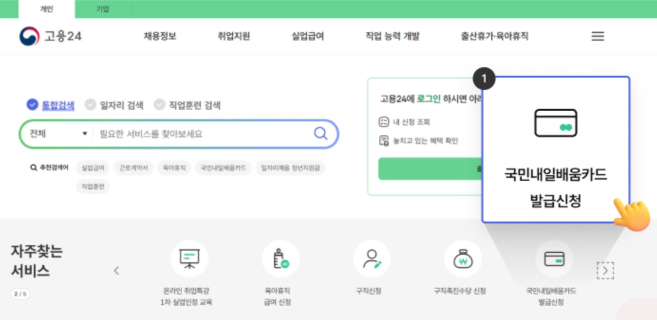The width and height of the screenshot is (657, 320).
Task: Open the 채용정보 menu
Action: (160, 36)
